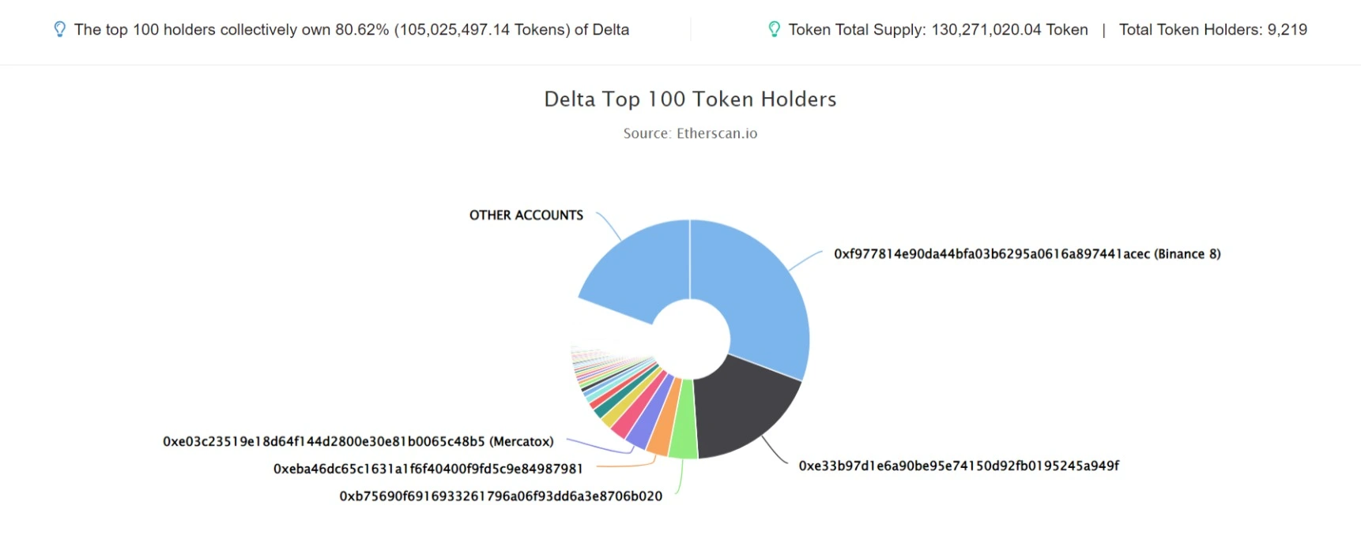The width and height of the screenshot is (1361, 543).
Task: Click the OTHER ACCOUNTS label
Action: (526, 215)
